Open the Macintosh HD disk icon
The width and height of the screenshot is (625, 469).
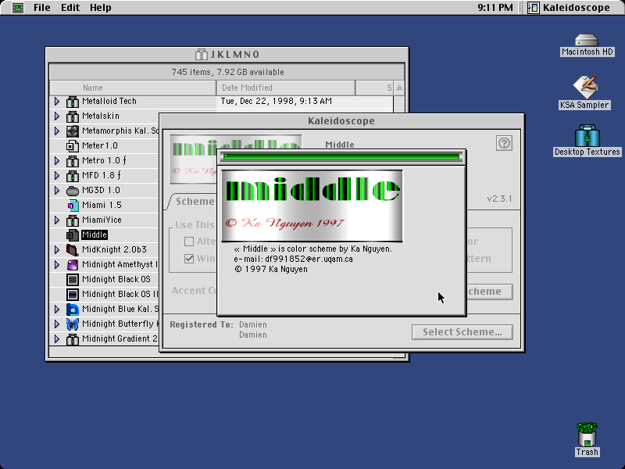coord(587,41)
